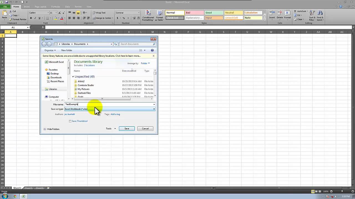The image size is (355, 199).
Task: Switch to the Insert ribbon tab
Action: 27,7
